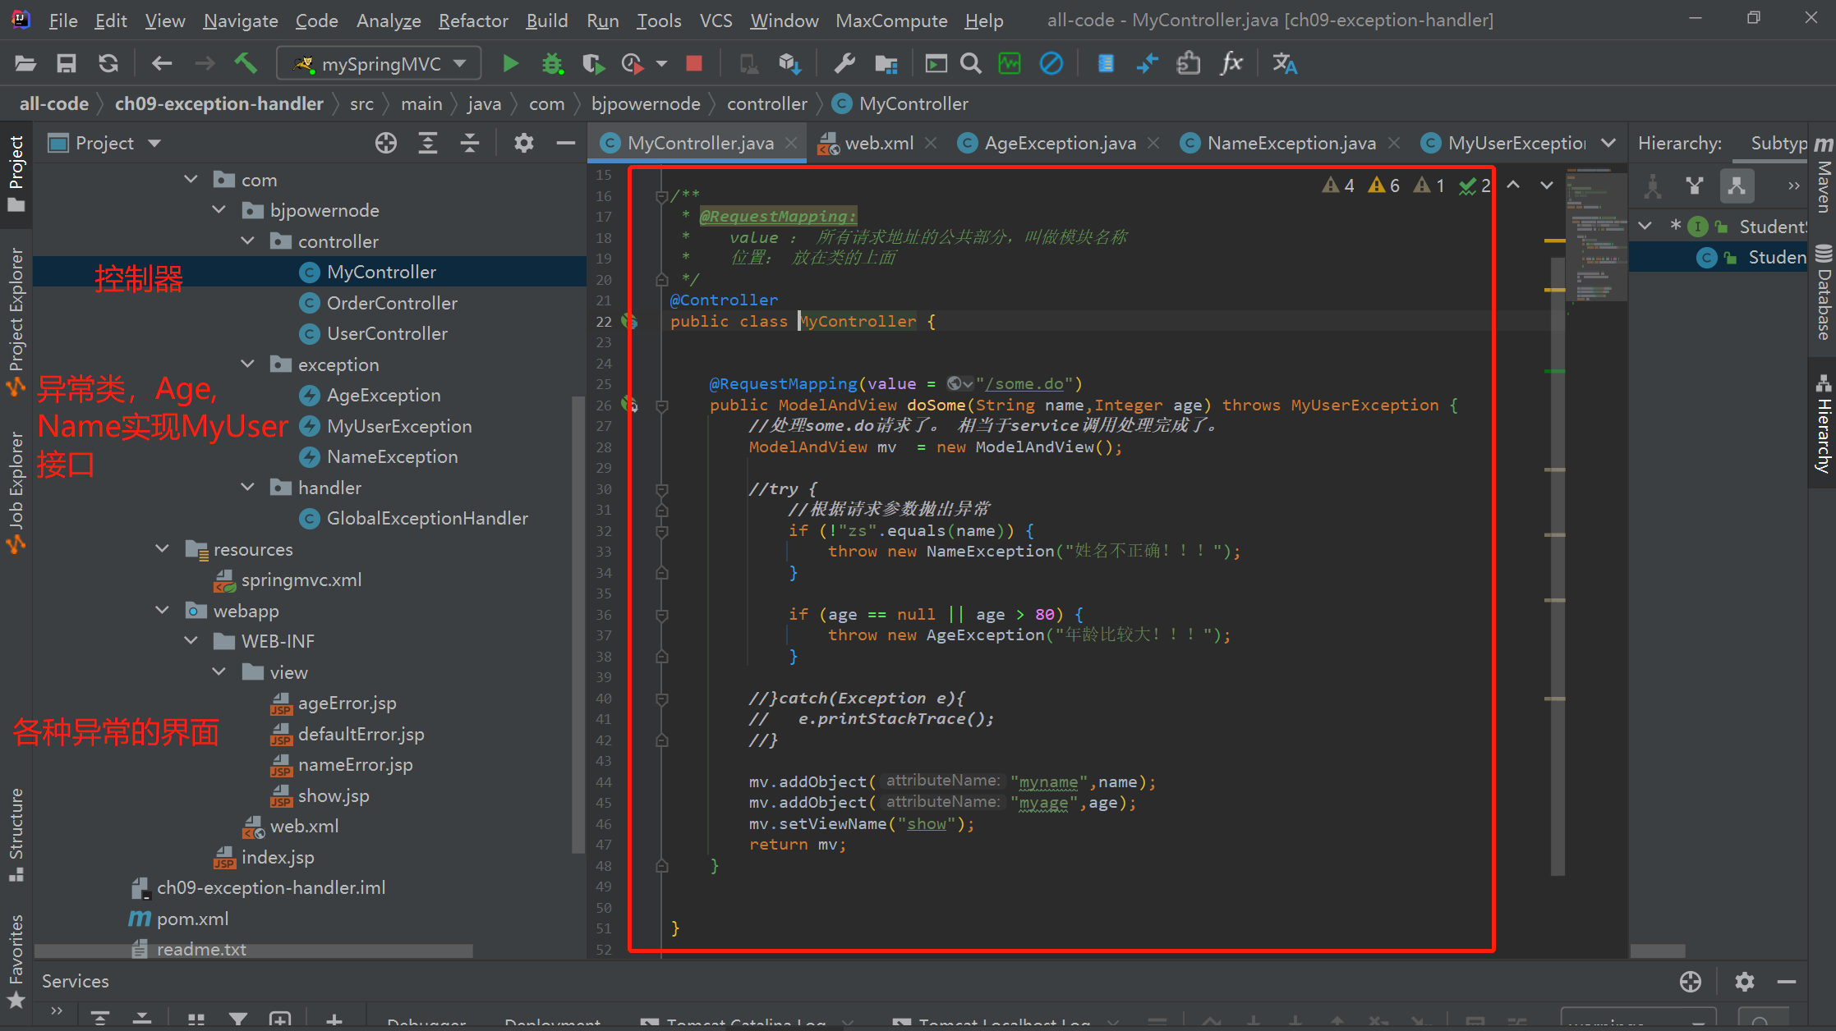Click the /some.do URL mapping link

[1024, 383]
